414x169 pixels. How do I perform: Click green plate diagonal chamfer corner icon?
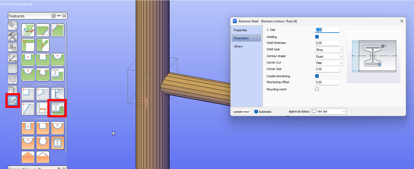[58, 30]
